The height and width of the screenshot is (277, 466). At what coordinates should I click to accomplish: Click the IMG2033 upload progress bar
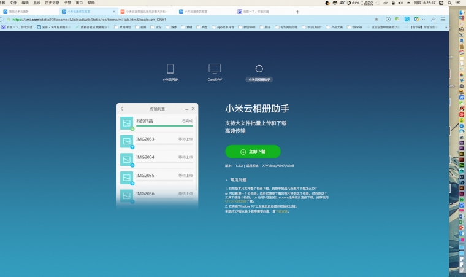pos(164,144)
